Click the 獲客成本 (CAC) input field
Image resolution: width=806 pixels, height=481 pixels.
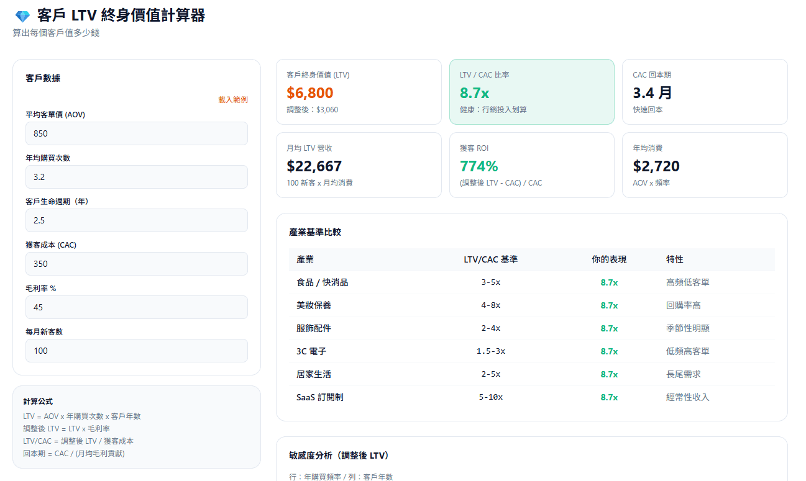click(x=137, y=264)
